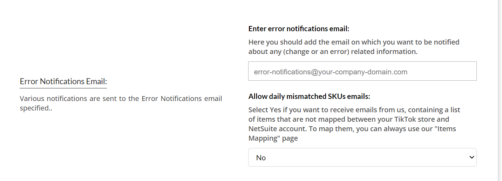This screenshot has height=181, width=502.
Task: Click the "Allow daily mismatched SKUs emails:" label
Action: [x=309, y=96]
